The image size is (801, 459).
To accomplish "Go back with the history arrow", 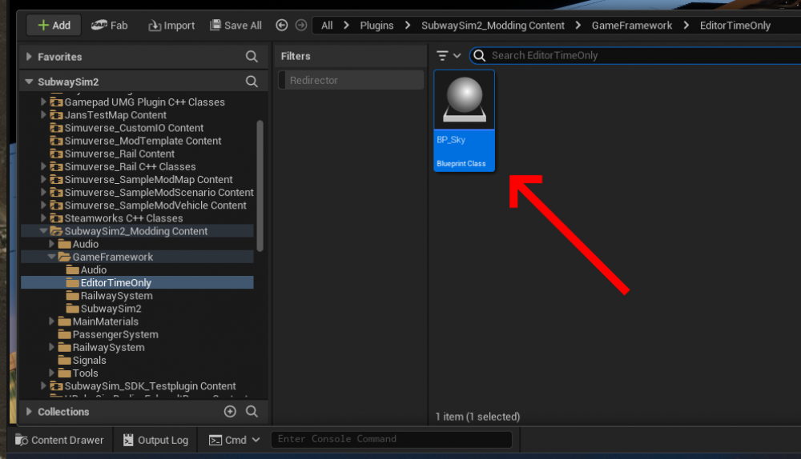I will [283, 25].
